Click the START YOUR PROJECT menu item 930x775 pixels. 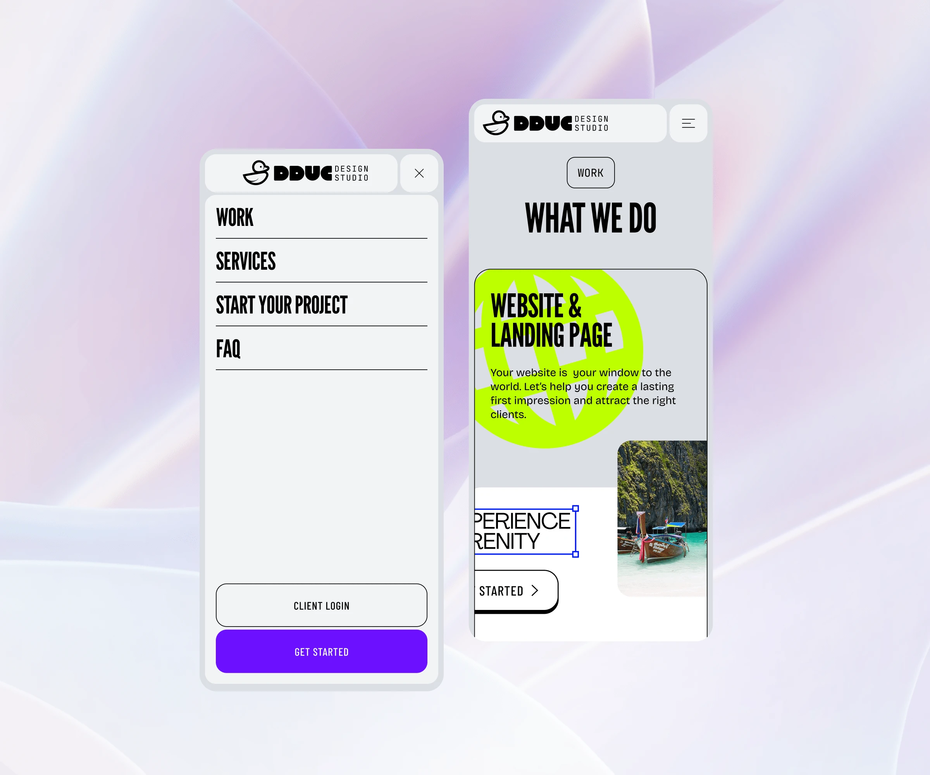(x=282, y=305)
